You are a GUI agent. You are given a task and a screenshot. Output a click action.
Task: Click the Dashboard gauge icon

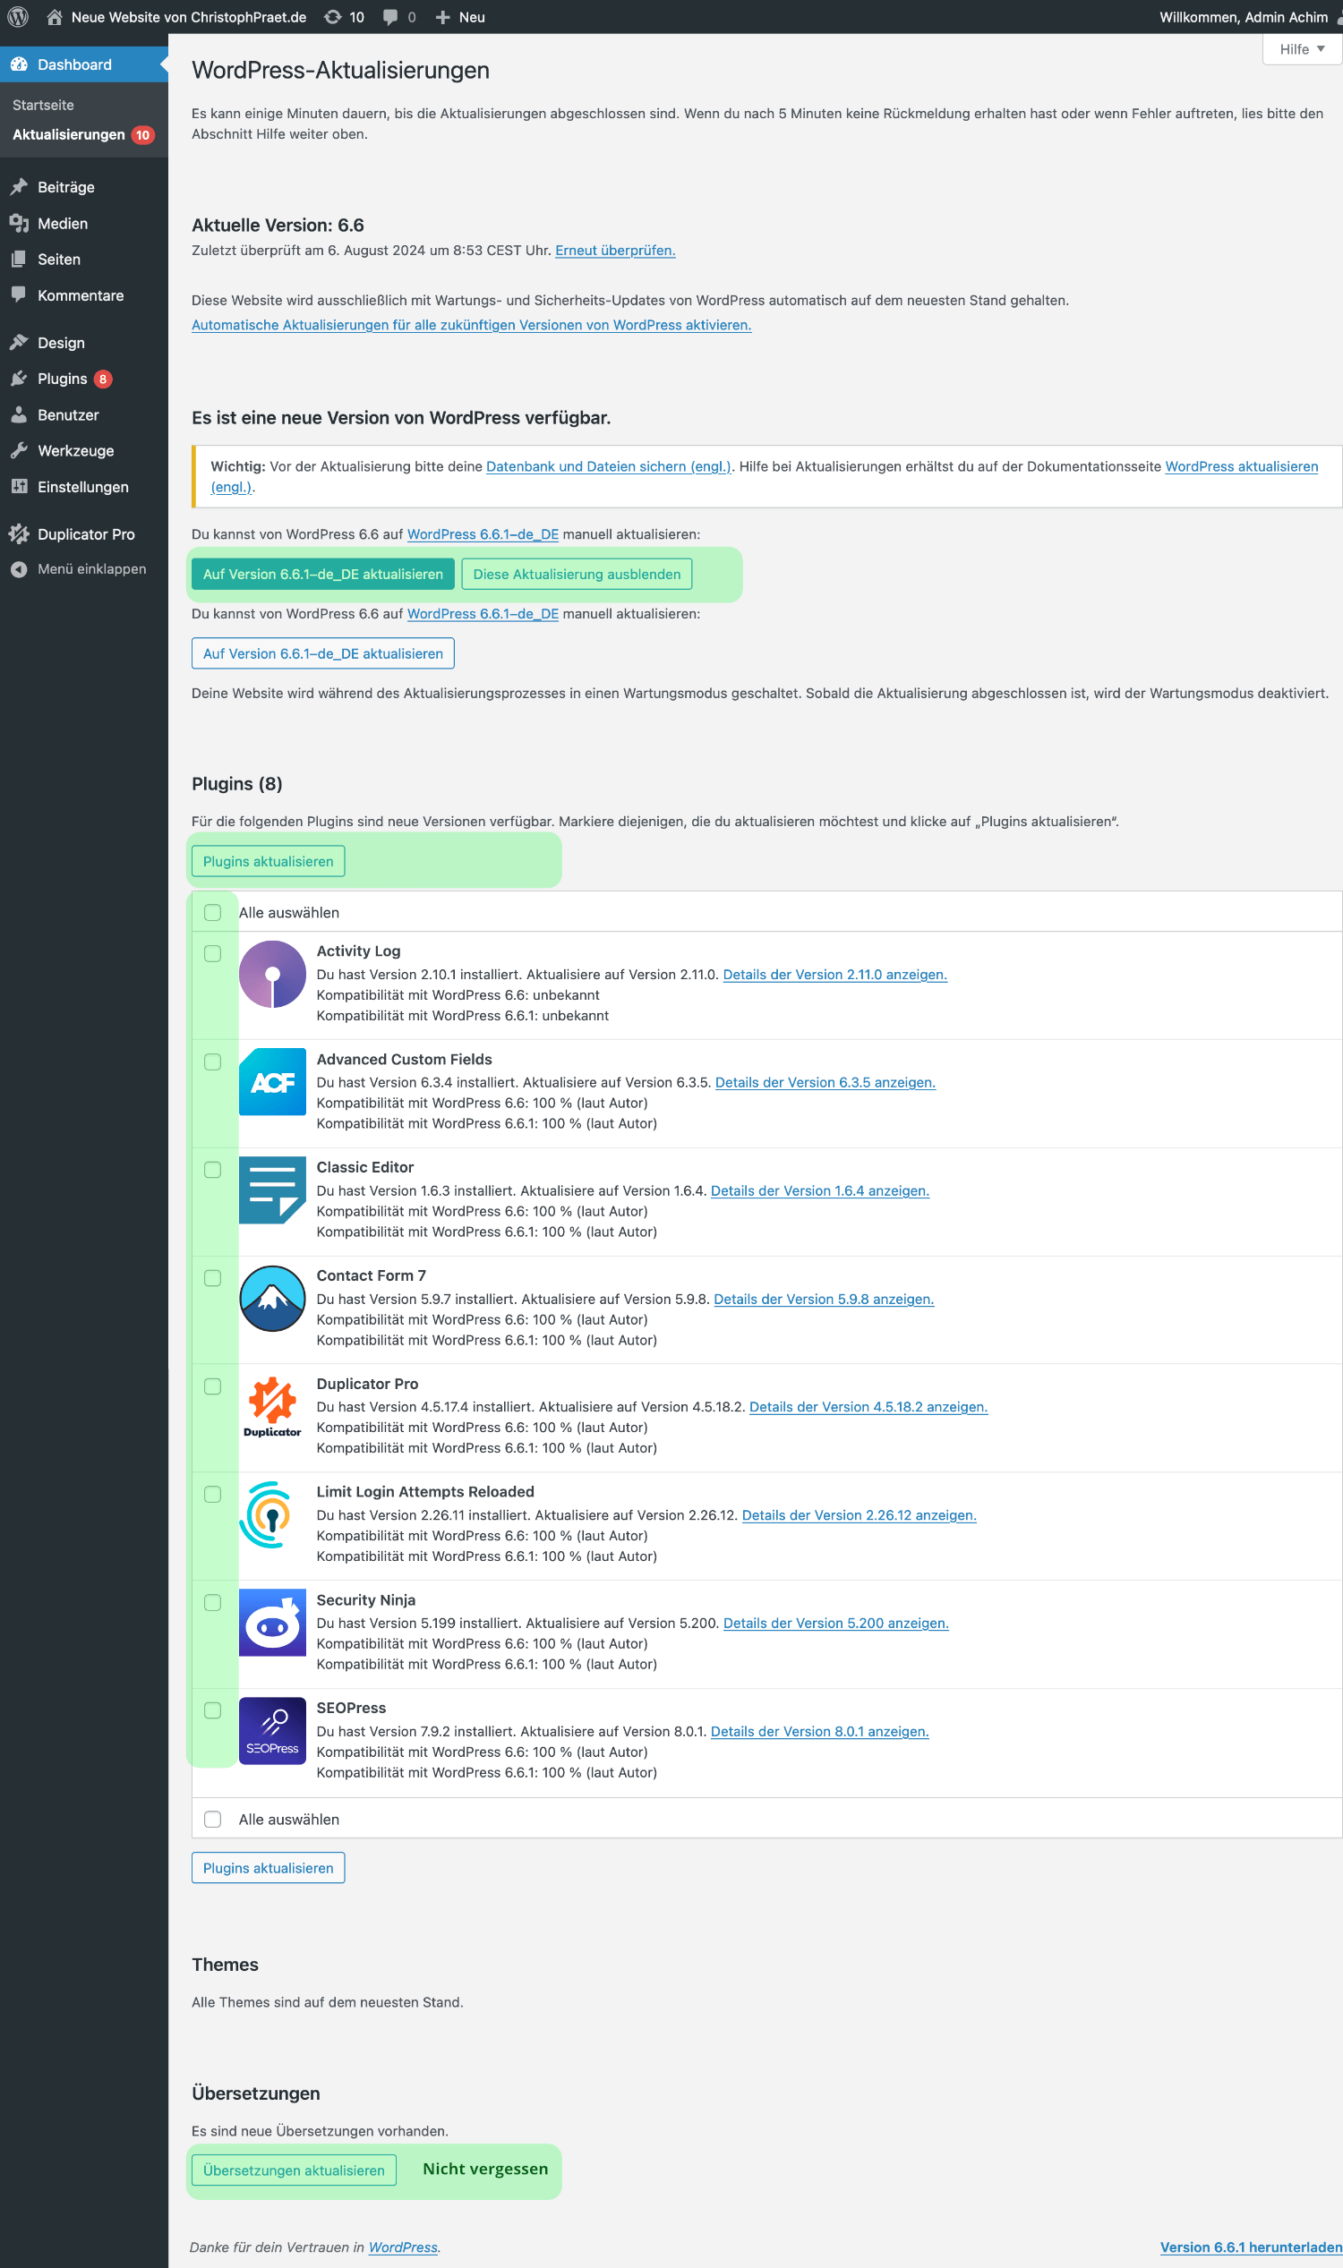pyautogui.click(x=19, y=64)
